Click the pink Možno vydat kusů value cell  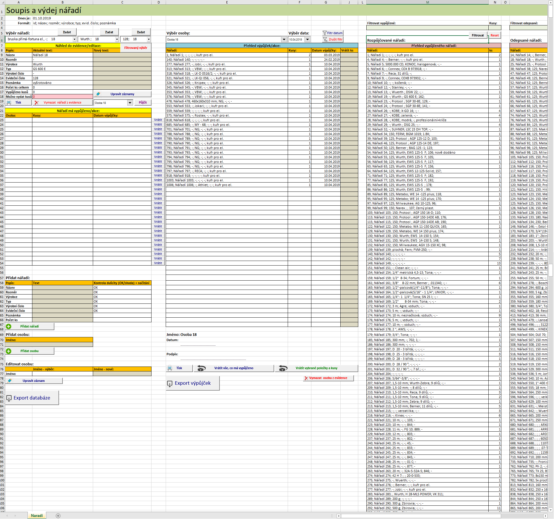point(62,97)
